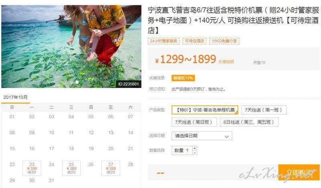
Task: Pick the 6日往返（周三、周五班）option
Action: click(x=249, y=122)
